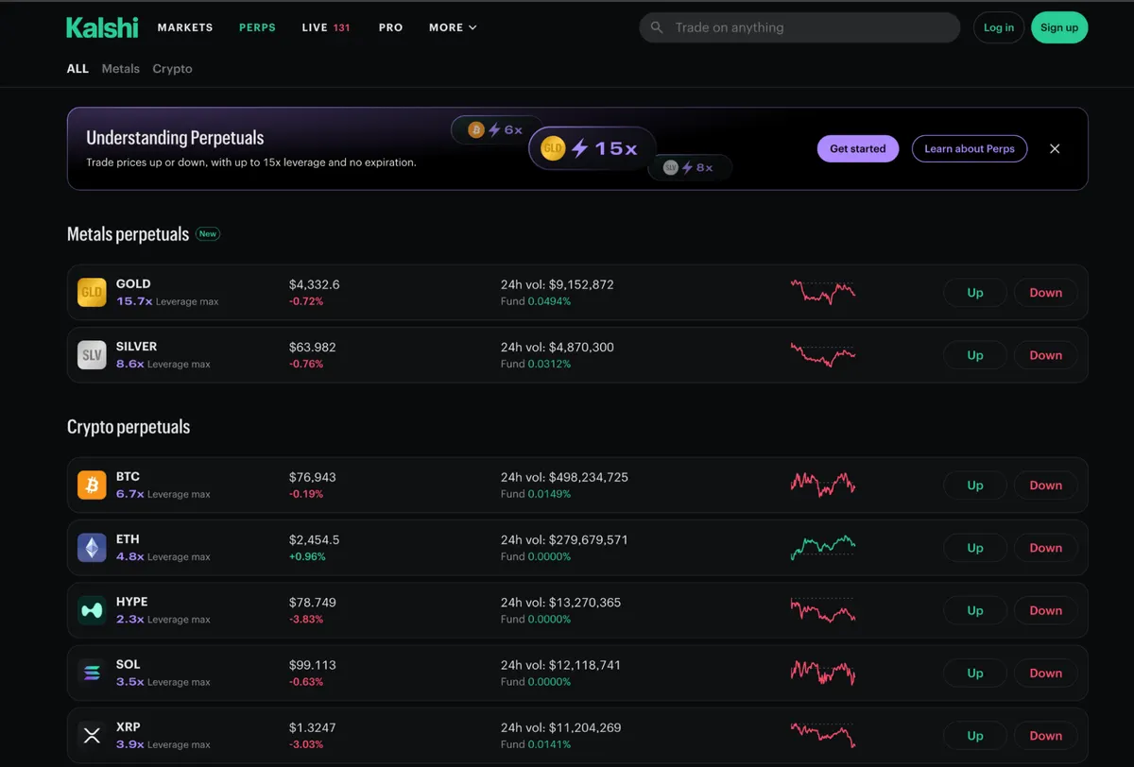Viewport: 1134px width, 767px height.
Task: View the ETH green sparkline chart
Action: pyautogui.click(x=823, y=547)
